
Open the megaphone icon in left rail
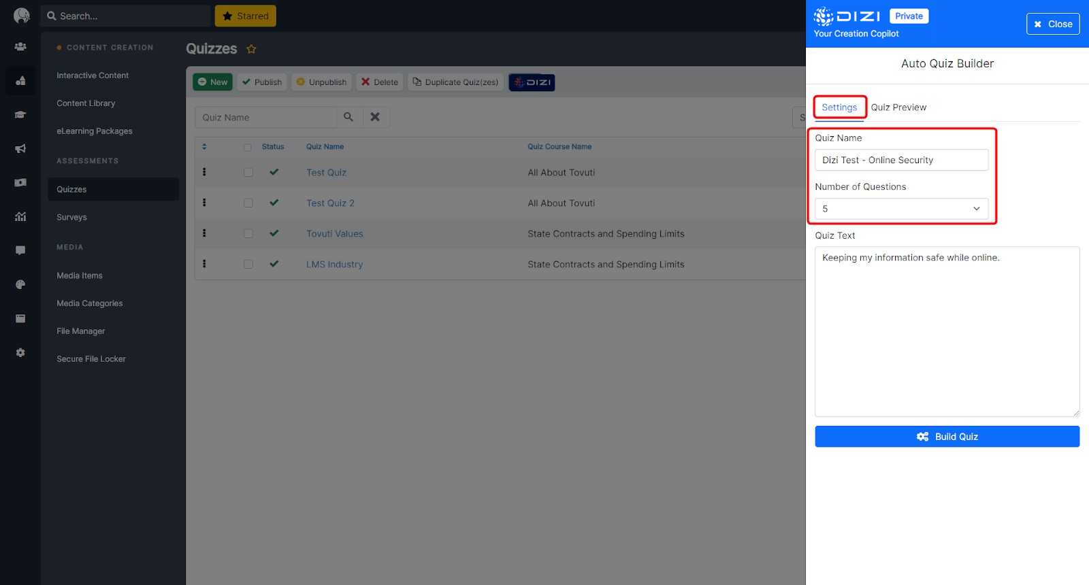[x=20, y=148]
